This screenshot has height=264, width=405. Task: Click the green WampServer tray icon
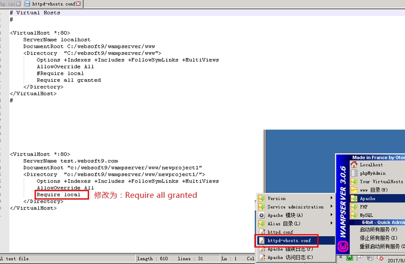pyautogui.click(x=349, y=258)
